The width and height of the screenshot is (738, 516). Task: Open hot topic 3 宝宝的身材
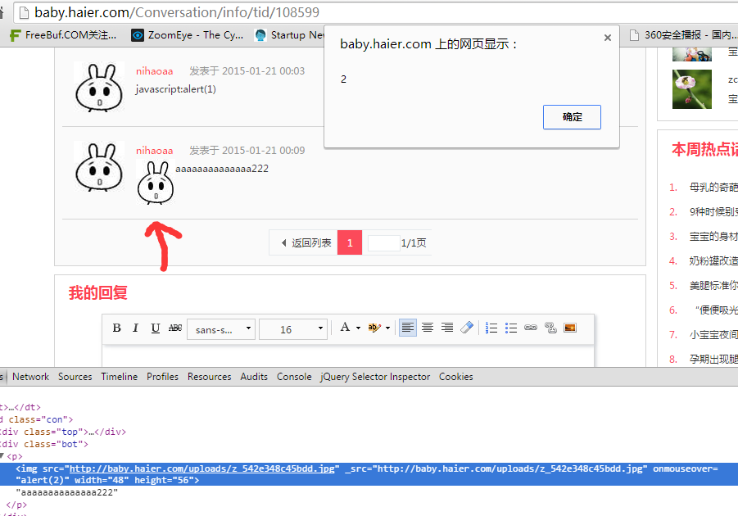click(713, 237)
